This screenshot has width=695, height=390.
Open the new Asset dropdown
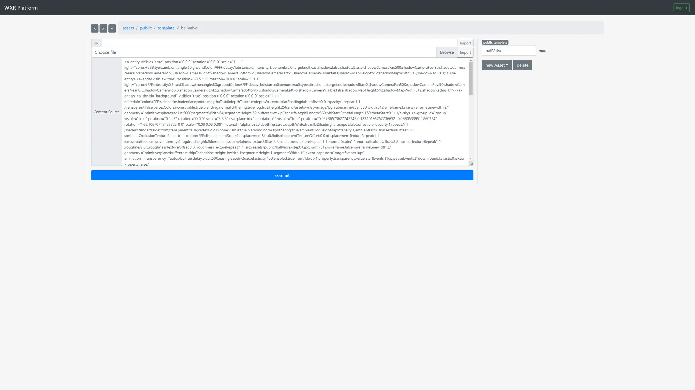[x=496, y=65]
